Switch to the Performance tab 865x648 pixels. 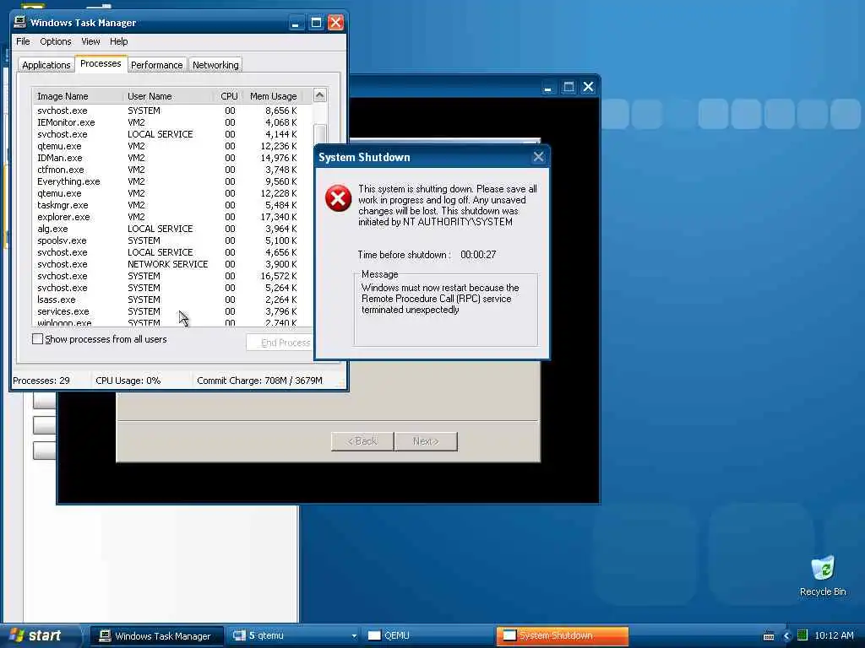(x=156, y=65)
